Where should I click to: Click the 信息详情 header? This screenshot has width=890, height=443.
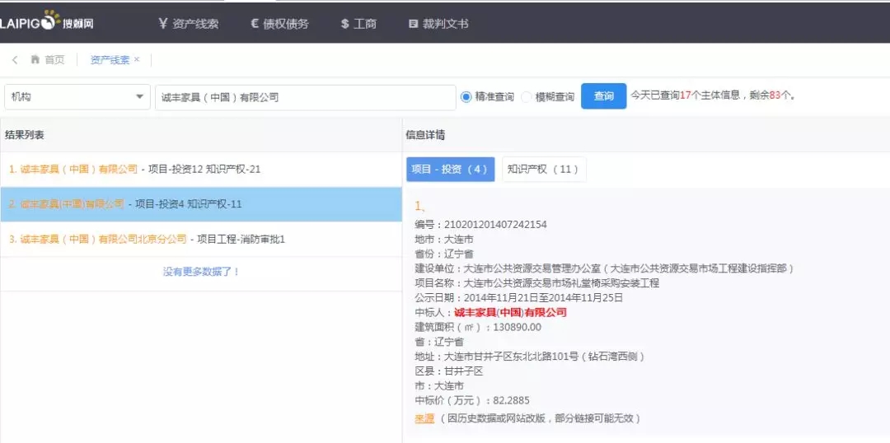click(x=425, y=134)
